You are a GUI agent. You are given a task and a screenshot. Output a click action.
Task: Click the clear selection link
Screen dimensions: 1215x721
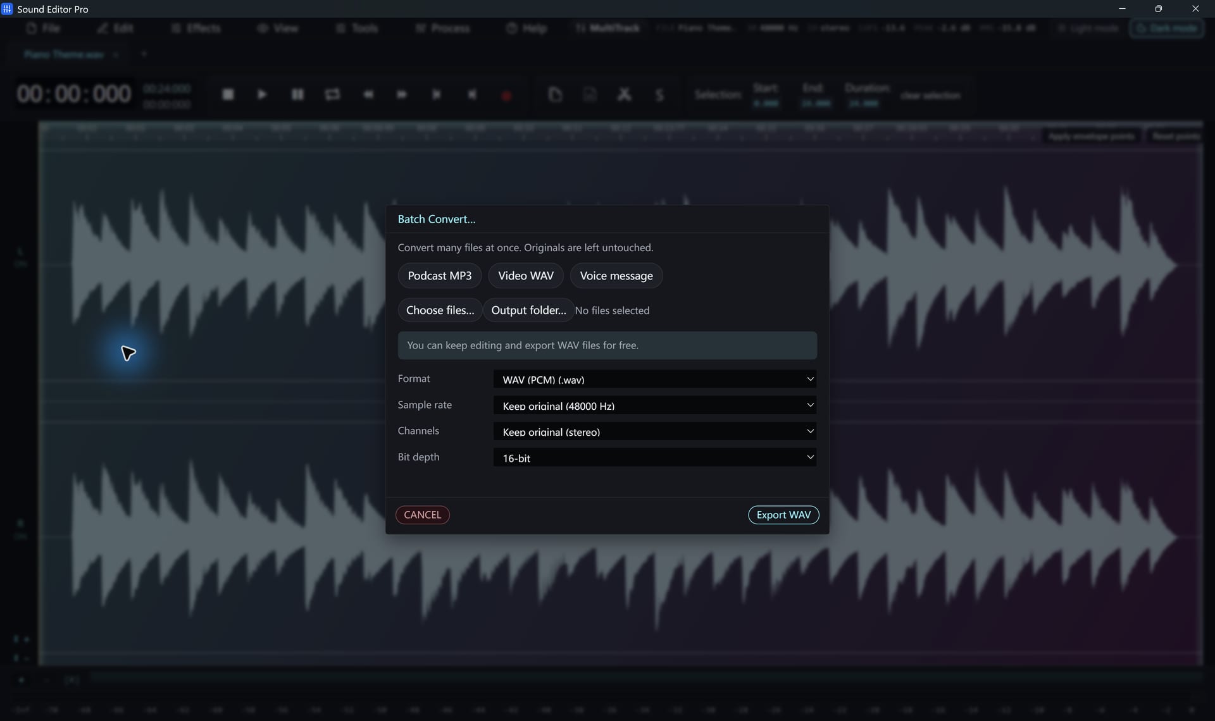(930, 96)
